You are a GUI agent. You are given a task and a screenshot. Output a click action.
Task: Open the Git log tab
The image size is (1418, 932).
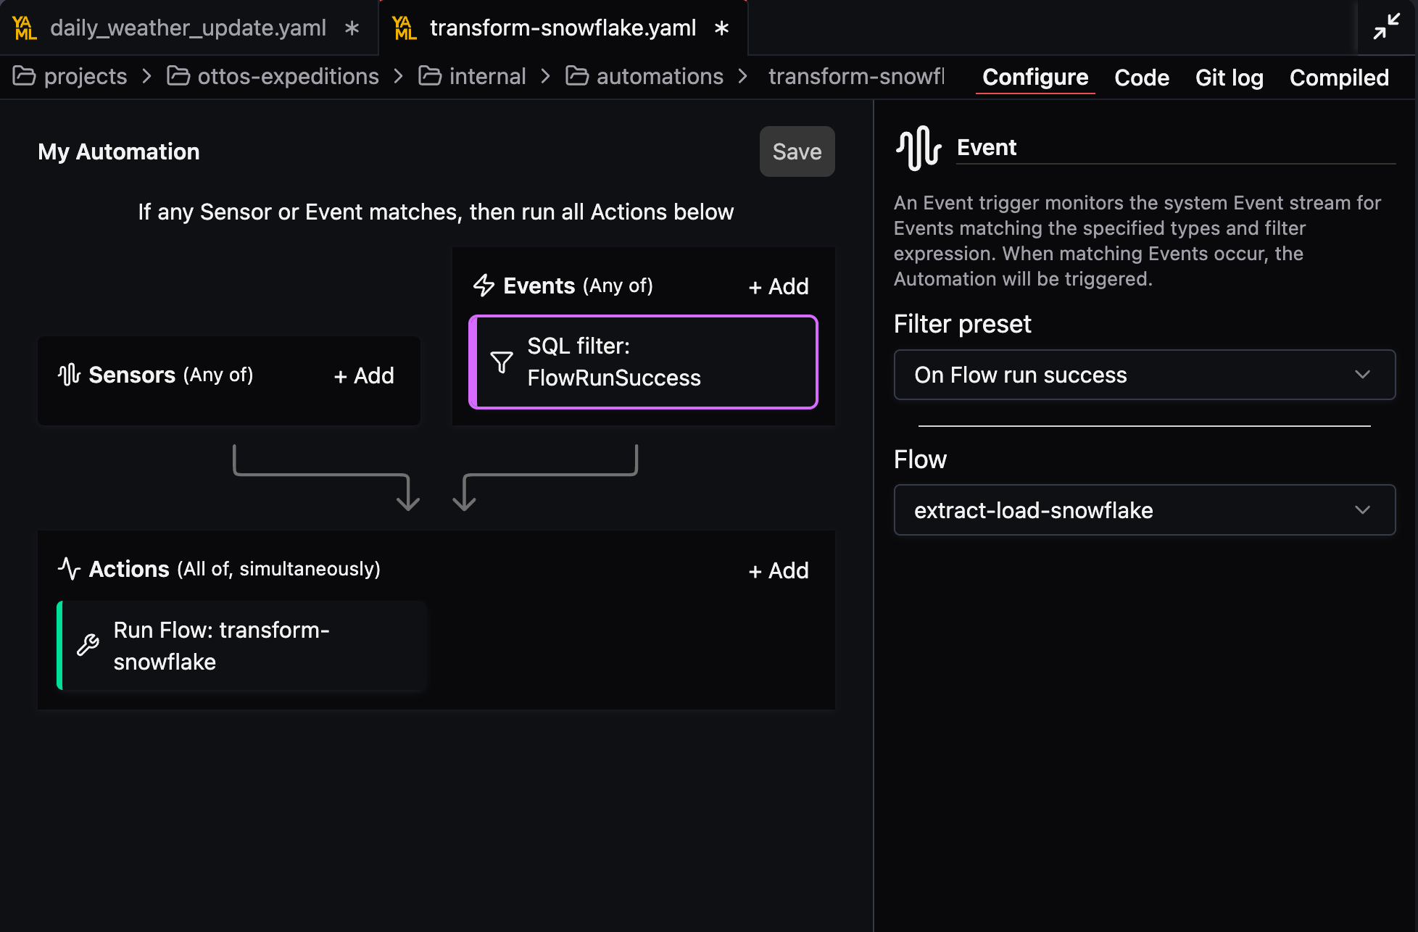1229,78
